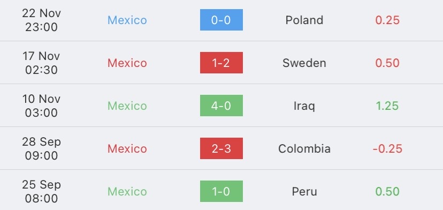Select Mexico in the Peru match row
443x210 pixels.
(x=127, y=192)
